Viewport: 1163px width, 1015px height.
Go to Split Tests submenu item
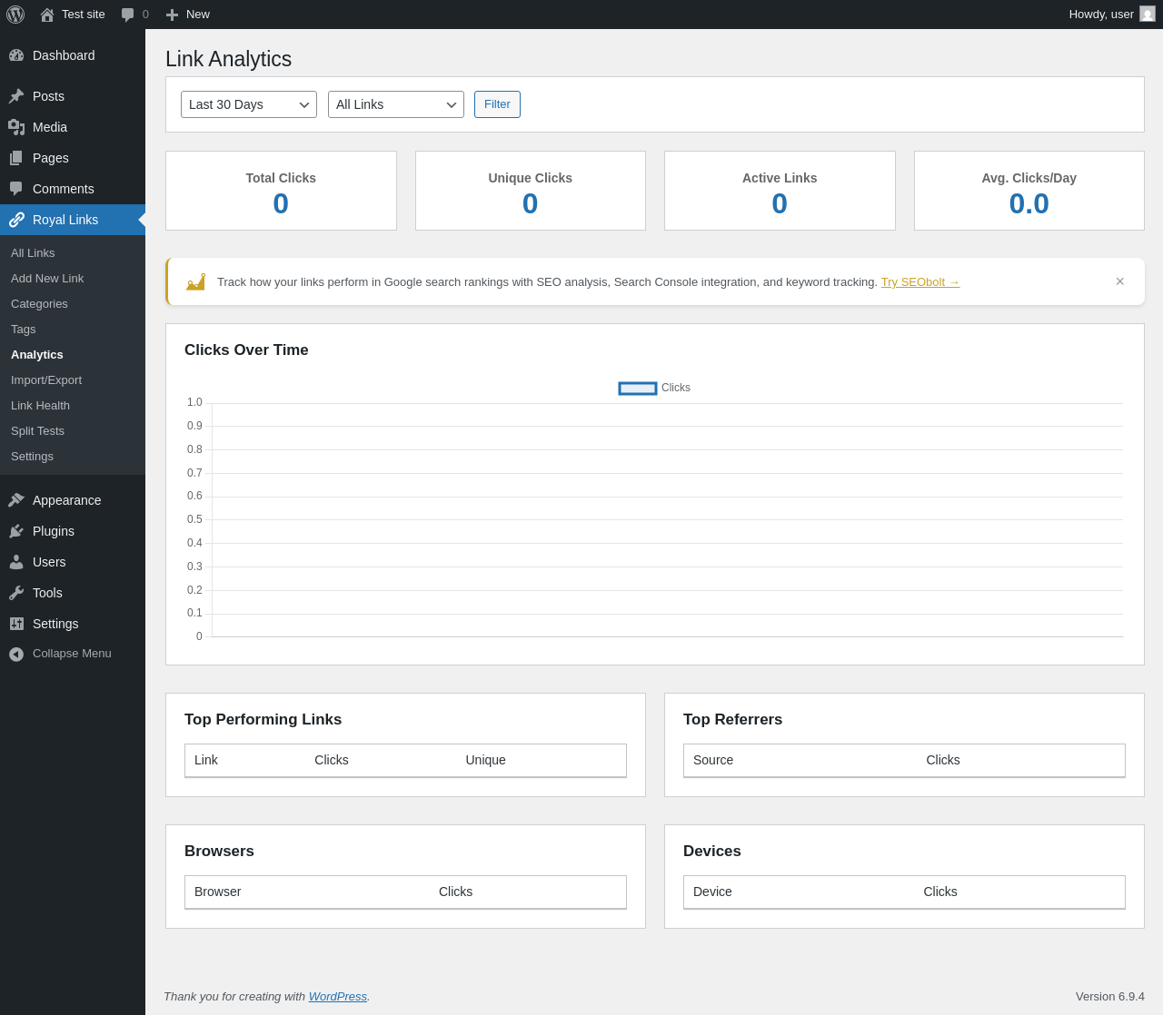[x=37, y=431]
